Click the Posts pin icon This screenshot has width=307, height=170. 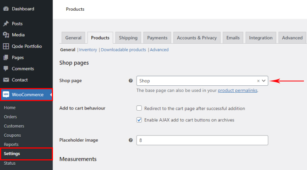point(6,24)
